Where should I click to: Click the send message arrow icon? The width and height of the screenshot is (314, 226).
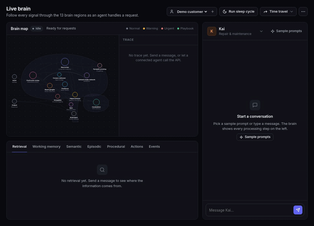298,210
